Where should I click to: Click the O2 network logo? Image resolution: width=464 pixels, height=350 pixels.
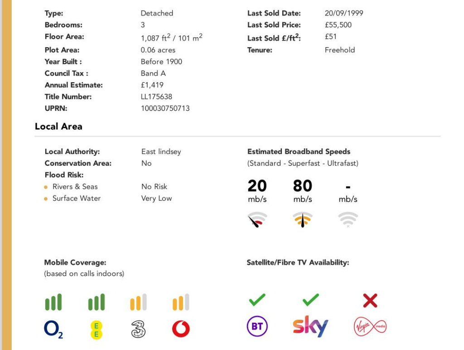53,329
